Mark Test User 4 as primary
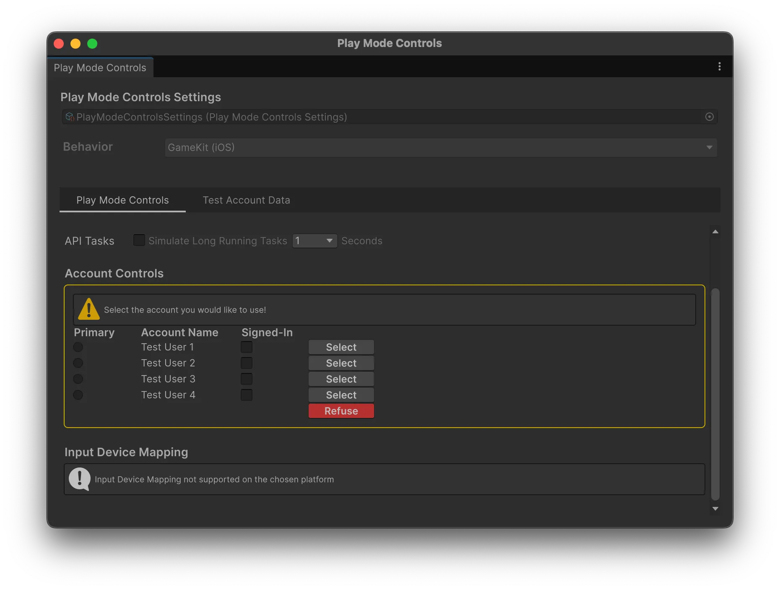 (78, 395)
